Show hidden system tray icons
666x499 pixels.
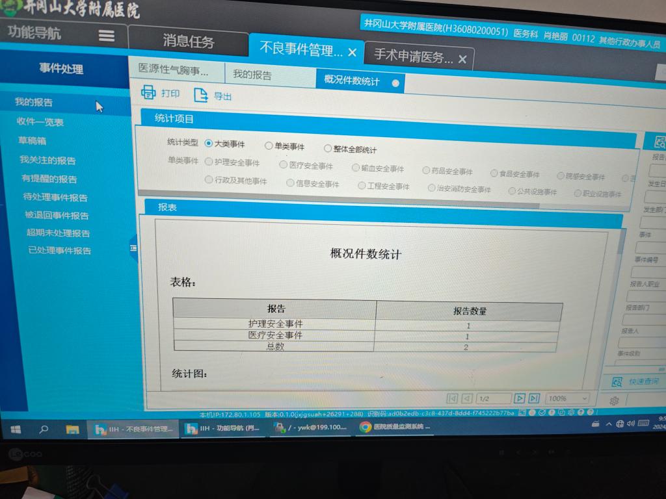click(609, 424)
